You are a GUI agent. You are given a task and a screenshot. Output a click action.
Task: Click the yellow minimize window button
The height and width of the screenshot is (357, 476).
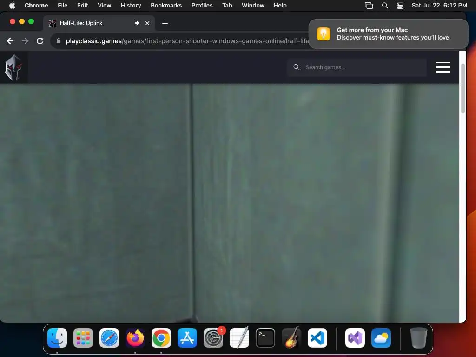[x=22, y=21]
